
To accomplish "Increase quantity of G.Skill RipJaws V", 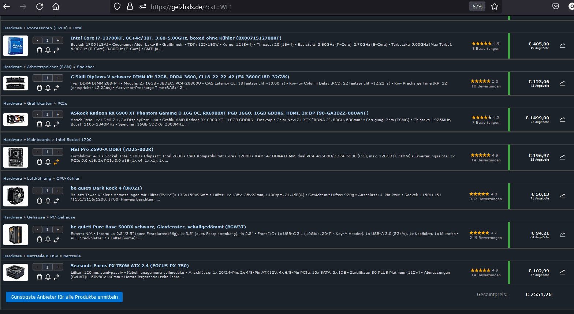I will pos(58,78).
